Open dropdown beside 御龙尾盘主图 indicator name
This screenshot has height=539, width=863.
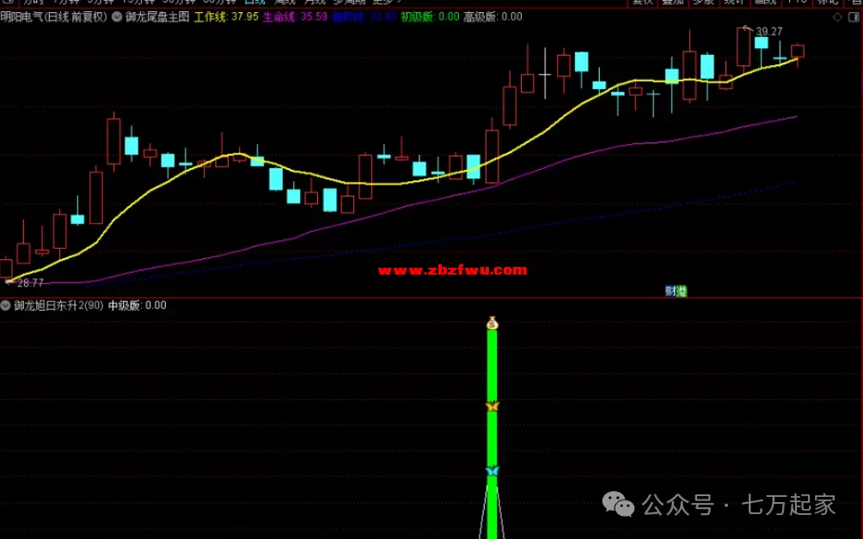[x=117, y=17]
